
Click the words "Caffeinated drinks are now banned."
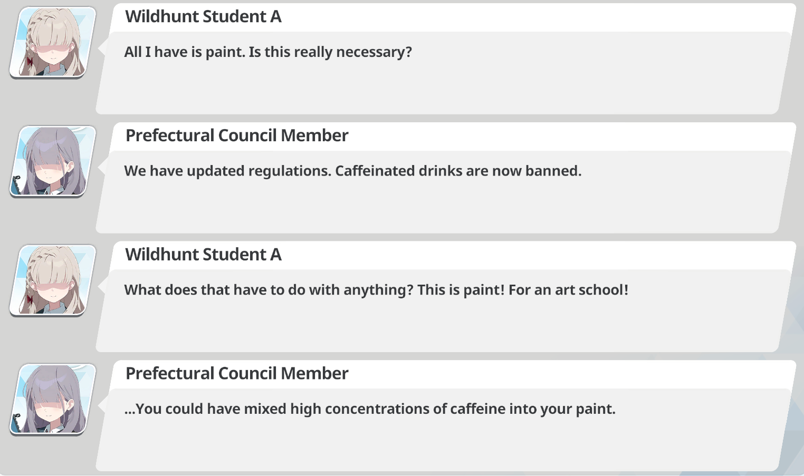(x=458, y=171)
